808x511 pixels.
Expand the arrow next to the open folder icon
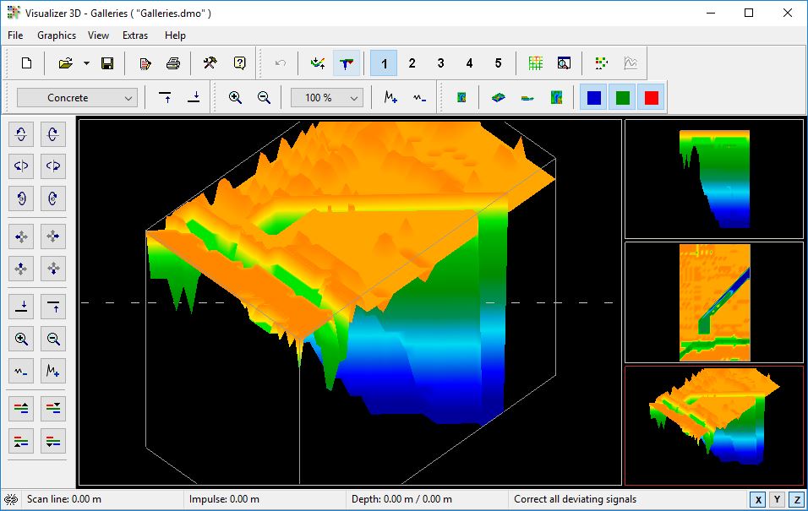click(86, 63)
